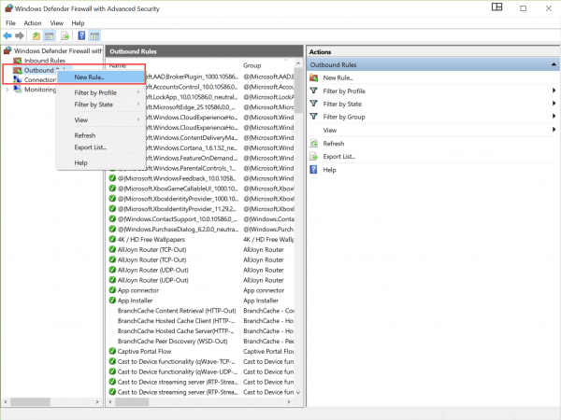561x420 pixels.
Task: Click the Forward arrow toolbar icon
Action: pyautogui.click(x=20, y=35)
